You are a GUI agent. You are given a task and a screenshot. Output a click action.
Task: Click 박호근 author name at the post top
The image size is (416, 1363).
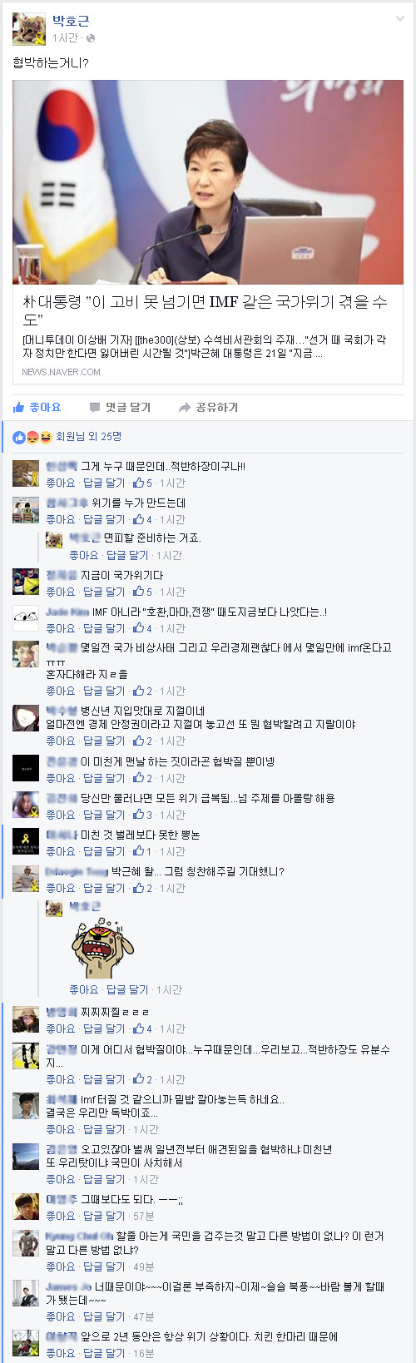[x=71, y=21]
